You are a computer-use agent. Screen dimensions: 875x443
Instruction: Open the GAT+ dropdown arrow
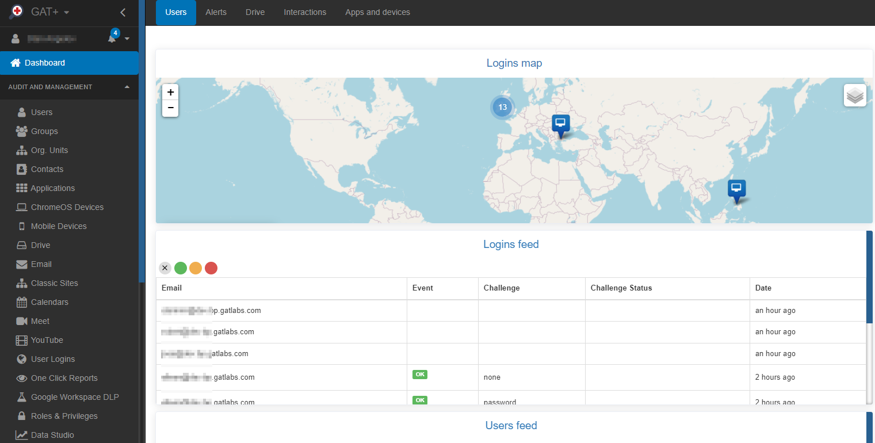(x=67, y=12)
